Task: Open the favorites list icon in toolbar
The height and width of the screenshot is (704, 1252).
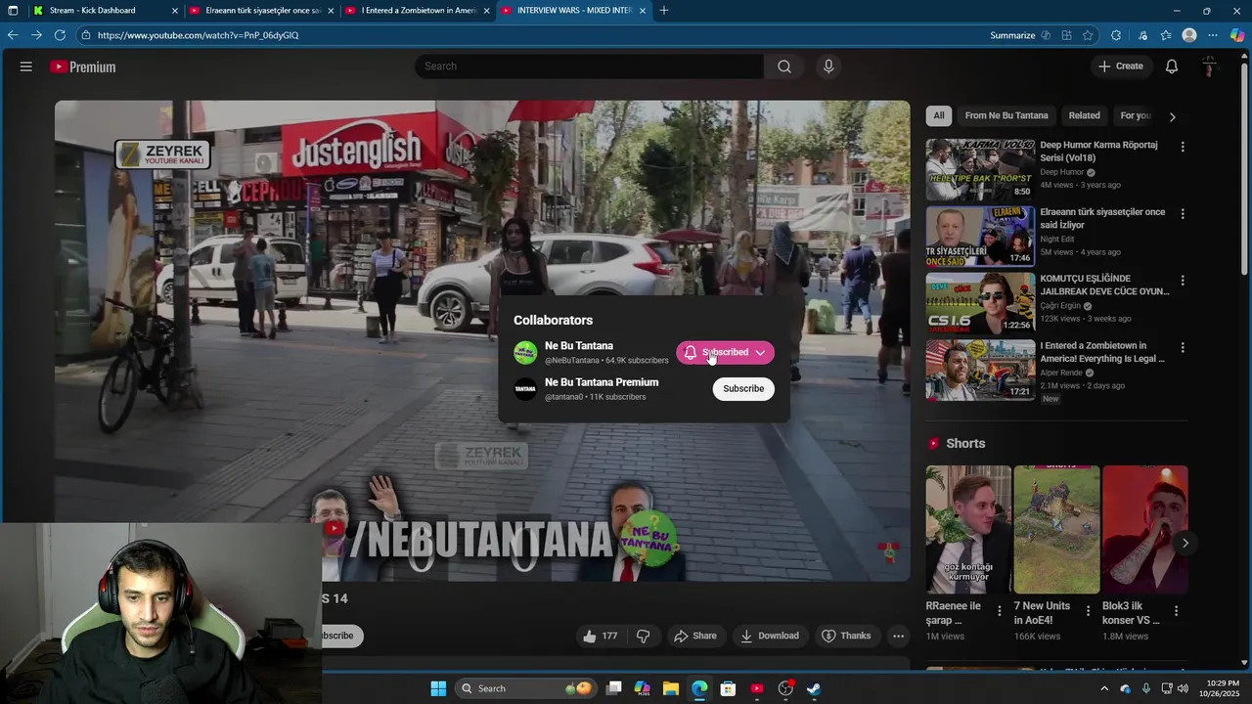Action: [1166, 35]
